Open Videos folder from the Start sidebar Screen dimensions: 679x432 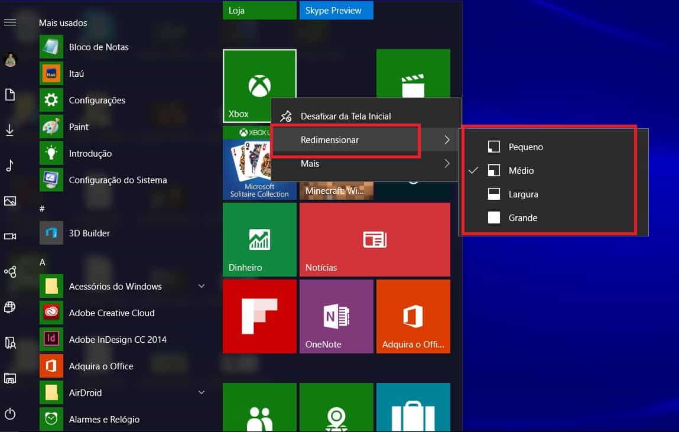(x=10, y=236)
